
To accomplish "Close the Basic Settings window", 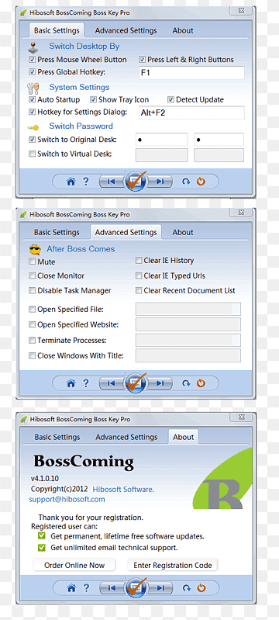I will (x=241, y=11).
